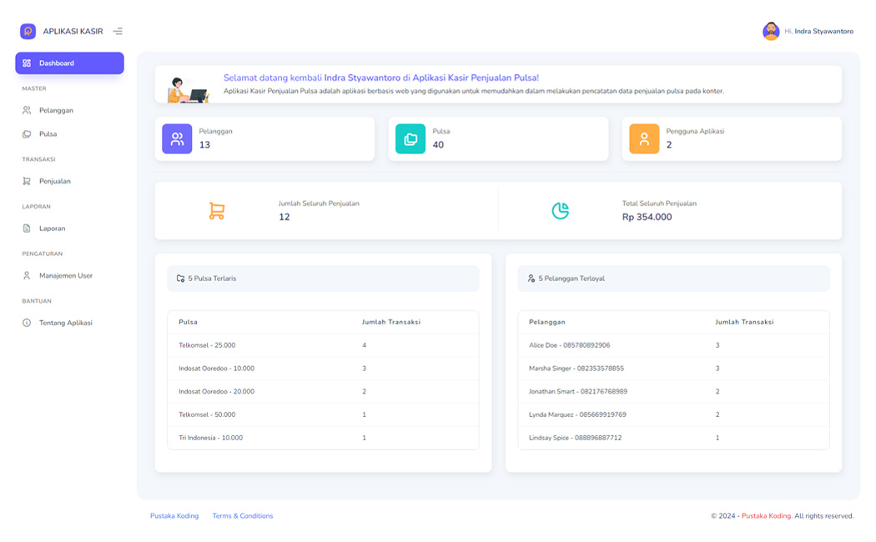This screenshot has width=876, height=542.
Task: Click the Aplikasi Kasir logo icon
Action: tap(28, 32)
